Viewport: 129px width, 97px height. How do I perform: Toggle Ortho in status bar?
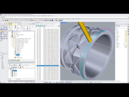50,82
